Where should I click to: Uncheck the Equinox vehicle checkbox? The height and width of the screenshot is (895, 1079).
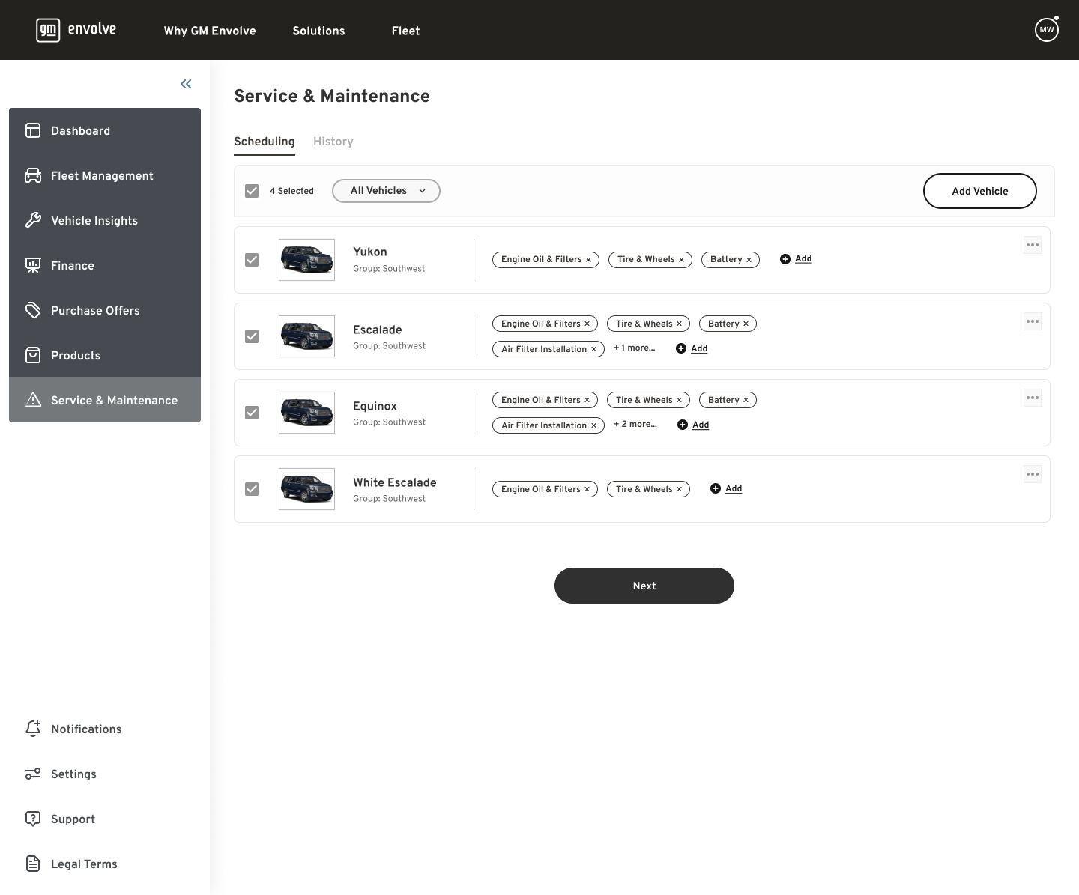252,413
